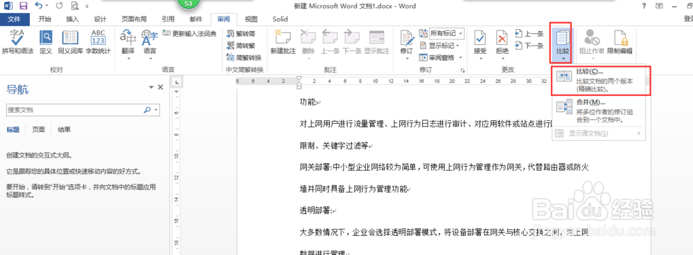Click the Delete comment icon (删除)
Viewport: 693px width, 255px height.
point(308,44)
